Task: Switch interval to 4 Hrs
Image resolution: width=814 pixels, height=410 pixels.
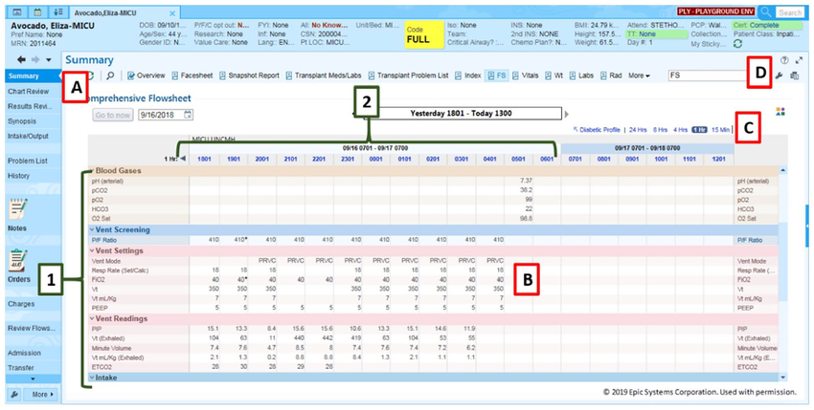Action: click(681, 130)
